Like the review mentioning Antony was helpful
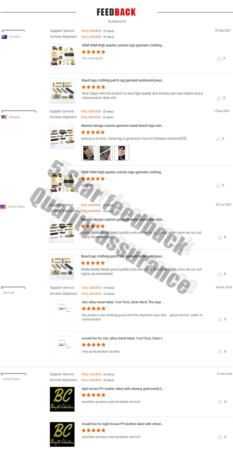233x449 pixels. [220, 98]
